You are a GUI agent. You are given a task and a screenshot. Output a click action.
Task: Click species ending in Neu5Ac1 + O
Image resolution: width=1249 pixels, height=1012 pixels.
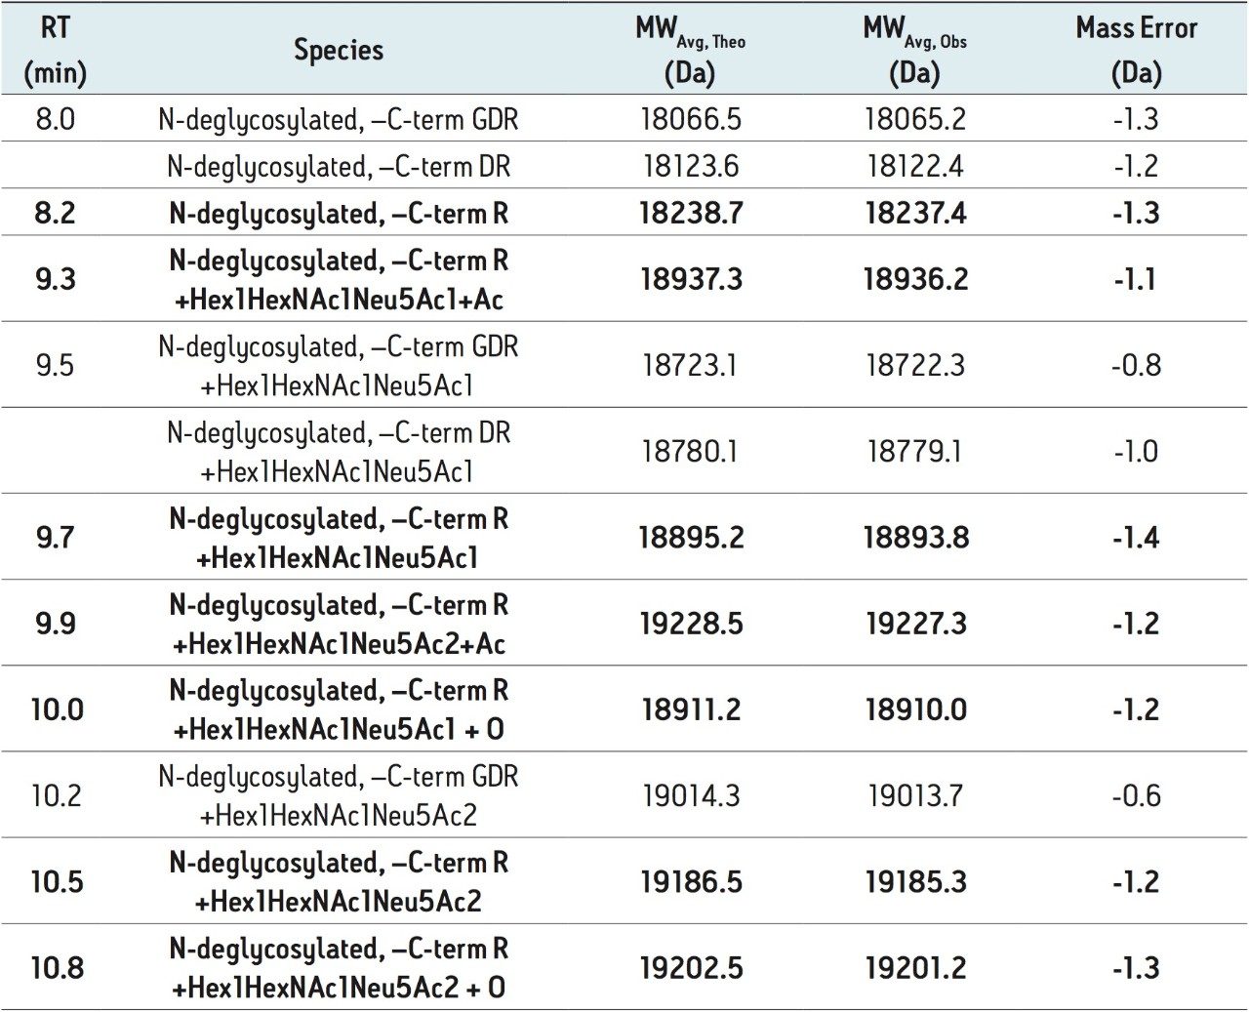point(339,709)
